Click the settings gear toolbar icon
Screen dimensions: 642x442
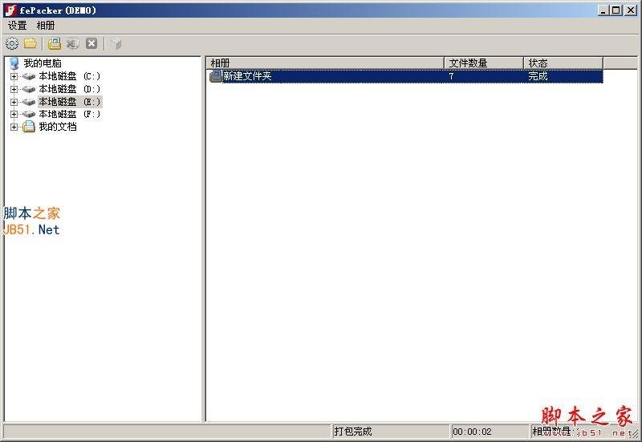coord(12,43)
